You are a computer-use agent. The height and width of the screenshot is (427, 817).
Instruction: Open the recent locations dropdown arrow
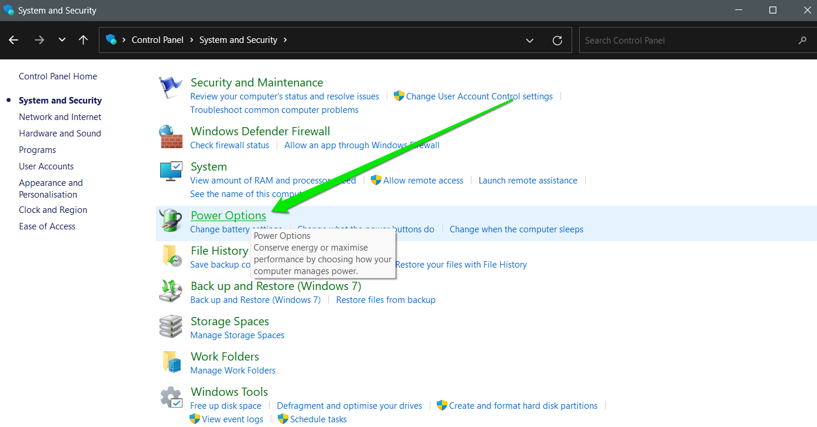point(62,40)
